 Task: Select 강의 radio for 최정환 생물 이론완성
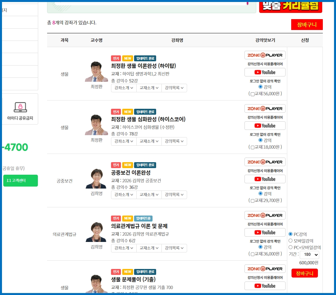coord(260,87)
